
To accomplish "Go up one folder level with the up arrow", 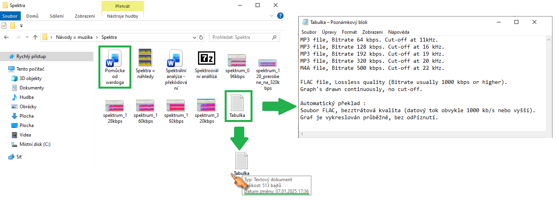I will (35, 37).
